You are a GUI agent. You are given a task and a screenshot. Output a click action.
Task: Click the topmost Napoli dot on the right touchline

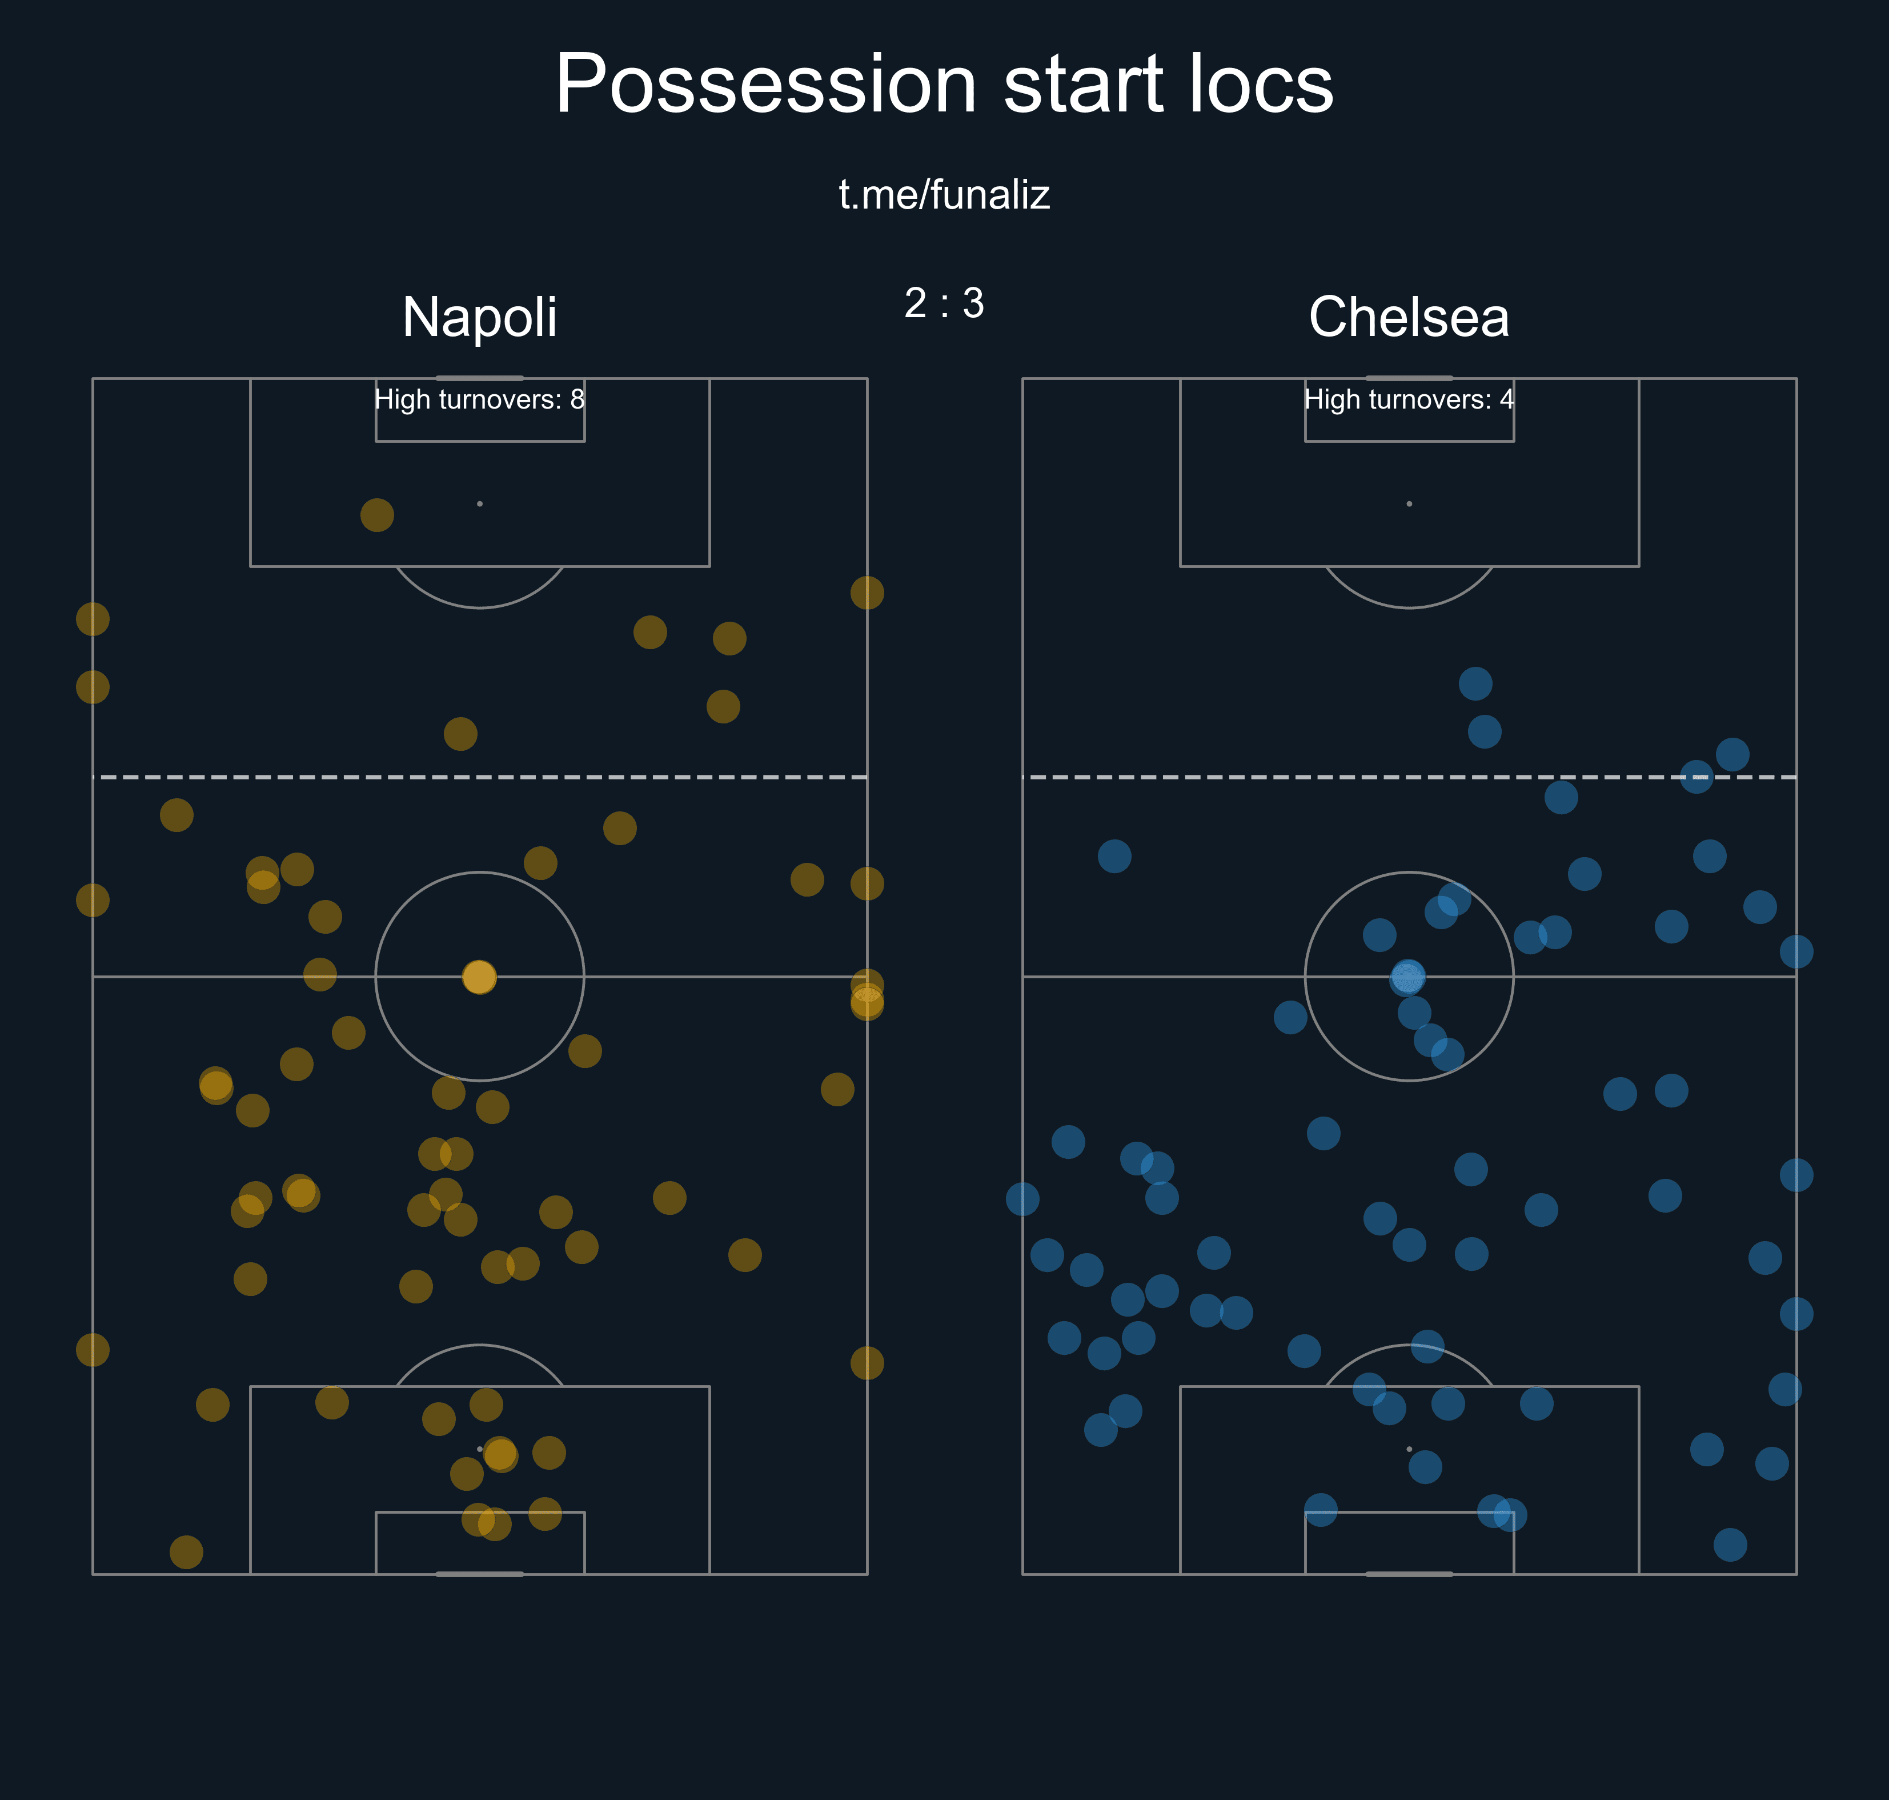point(867,593)
